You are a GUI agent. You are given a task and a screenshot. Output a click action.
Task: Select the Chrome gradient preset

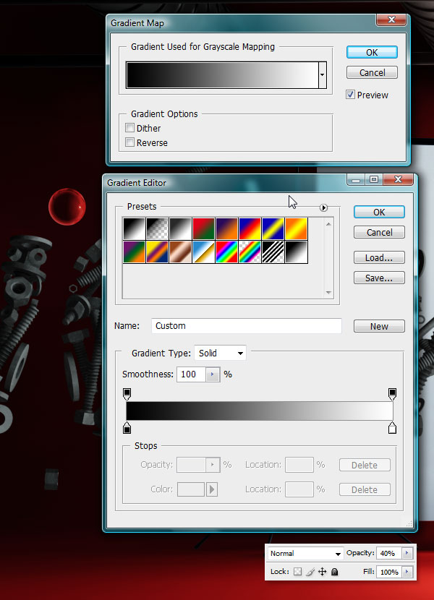click(203, 252)
